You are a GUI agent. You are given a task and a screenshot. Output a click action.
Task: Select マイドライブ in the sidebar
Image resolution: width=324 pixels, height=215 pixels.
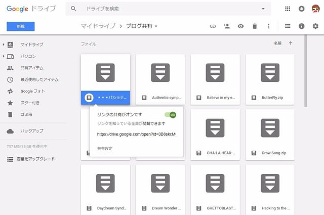point(32,45)
